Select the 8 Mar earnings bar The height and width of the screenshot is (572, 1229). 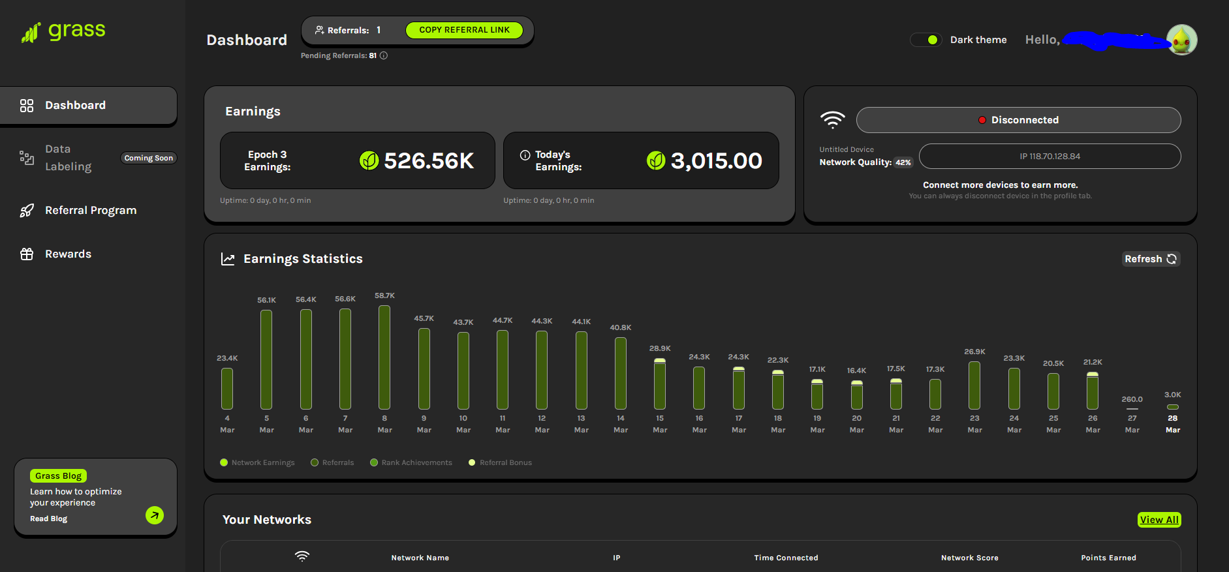coord(384,357)
